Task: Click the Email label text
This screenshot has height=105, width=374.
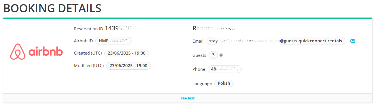Action: [198, 41]
